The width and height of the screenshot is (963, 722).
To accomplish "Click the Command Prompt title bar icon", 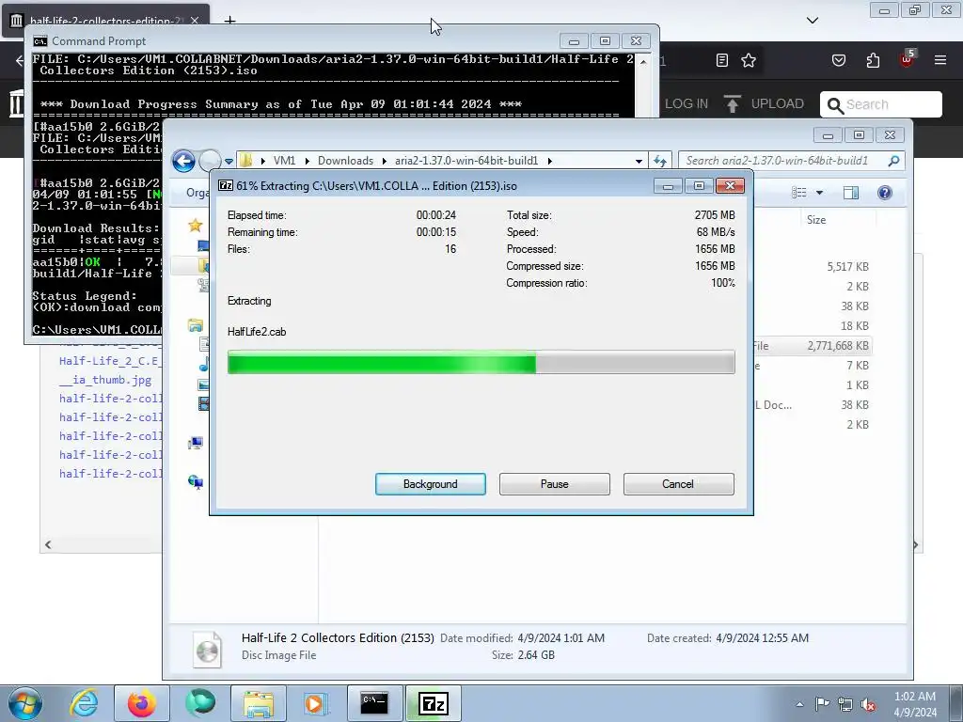I will point(39,41).
